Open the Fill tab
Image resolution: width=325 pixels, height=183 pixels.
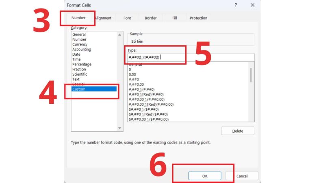coord(175,18)
